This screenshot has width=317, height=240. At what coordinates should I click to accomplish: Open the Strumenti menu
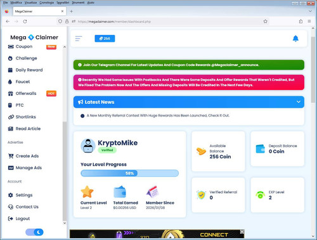[78, 3]
